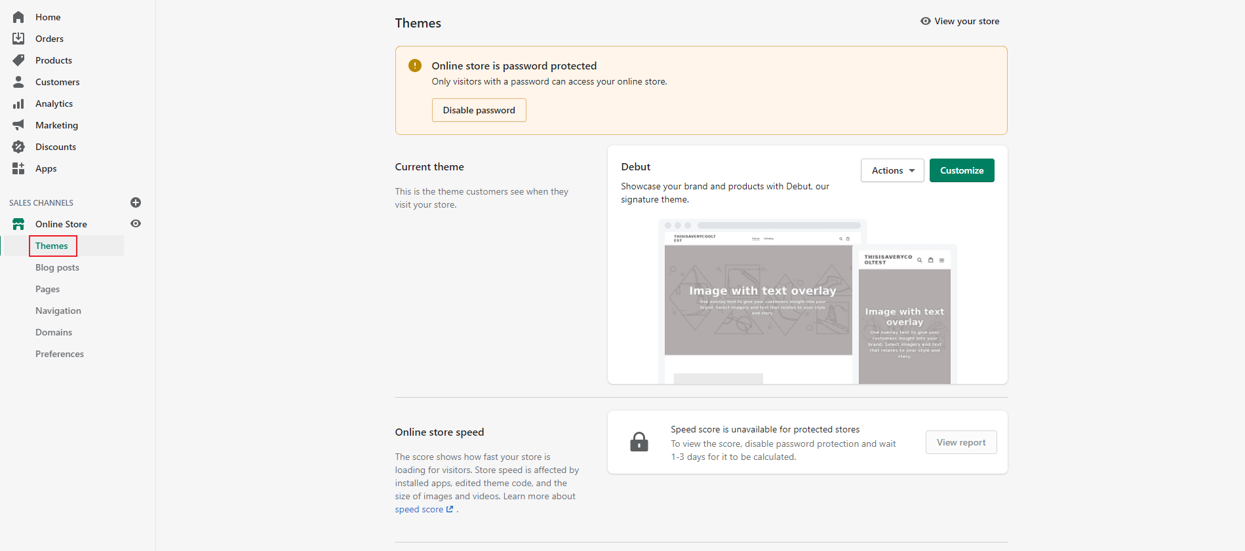Open Navigation settings
Screen dimensions: 1245x551
coord(58,311)
